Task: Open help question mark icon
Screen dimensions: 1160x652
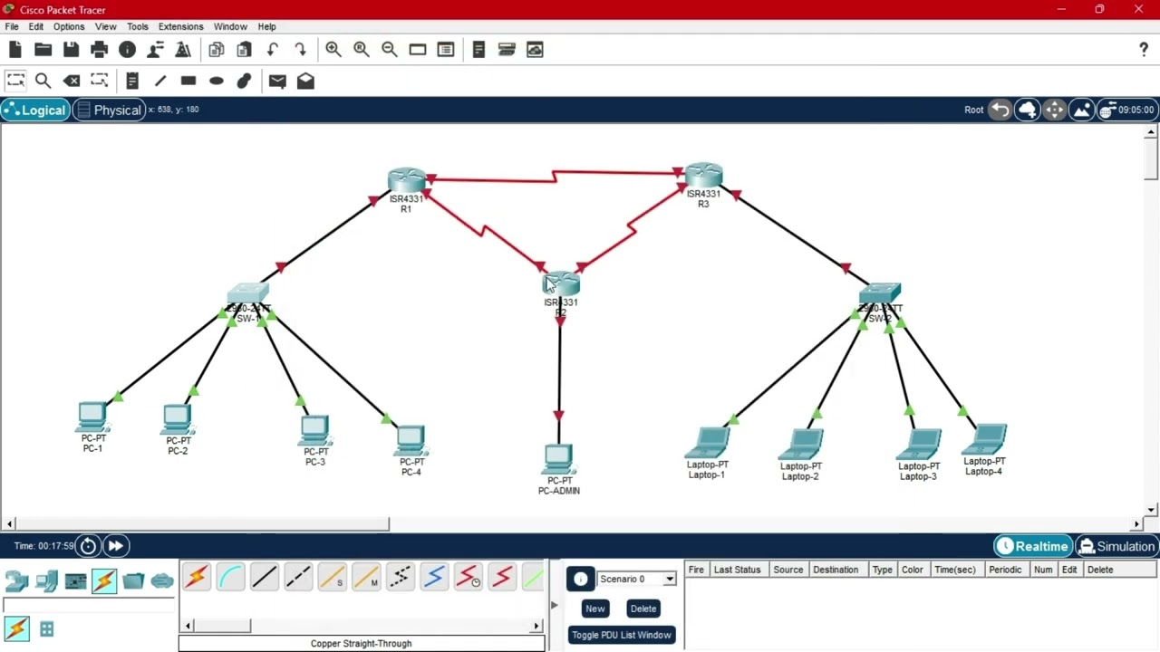Action: point(1144,50)
